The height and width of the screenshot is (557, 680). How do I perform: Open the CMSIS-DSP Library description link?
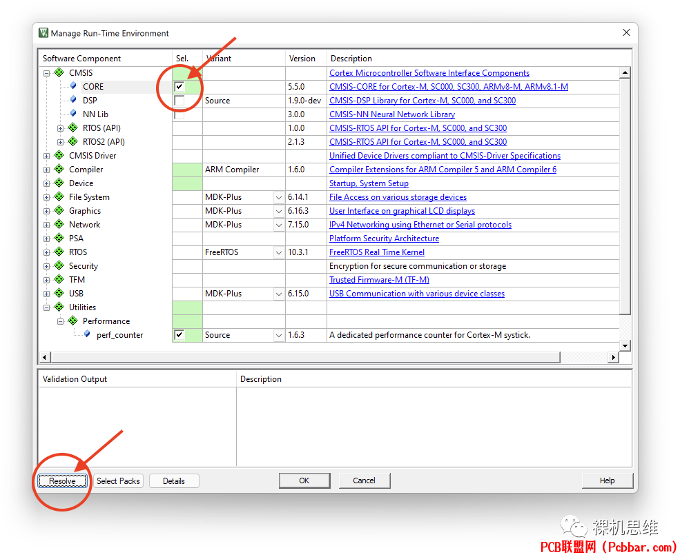point(422,101)
